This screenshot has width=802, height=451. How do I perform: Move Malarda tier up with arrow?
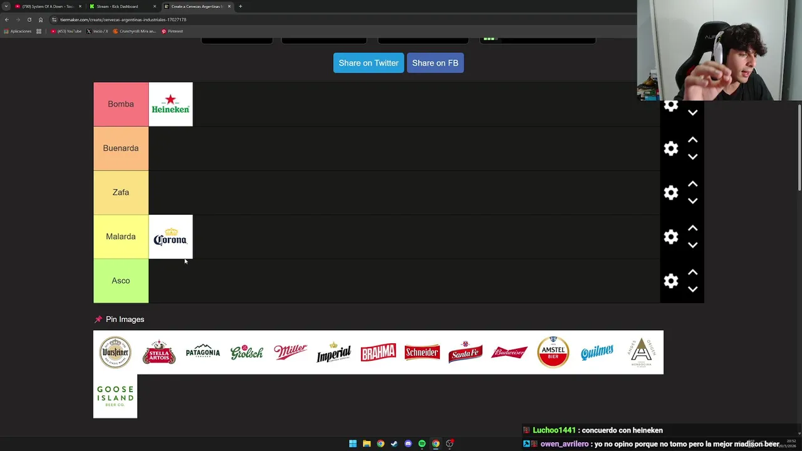tap(692, 228)
